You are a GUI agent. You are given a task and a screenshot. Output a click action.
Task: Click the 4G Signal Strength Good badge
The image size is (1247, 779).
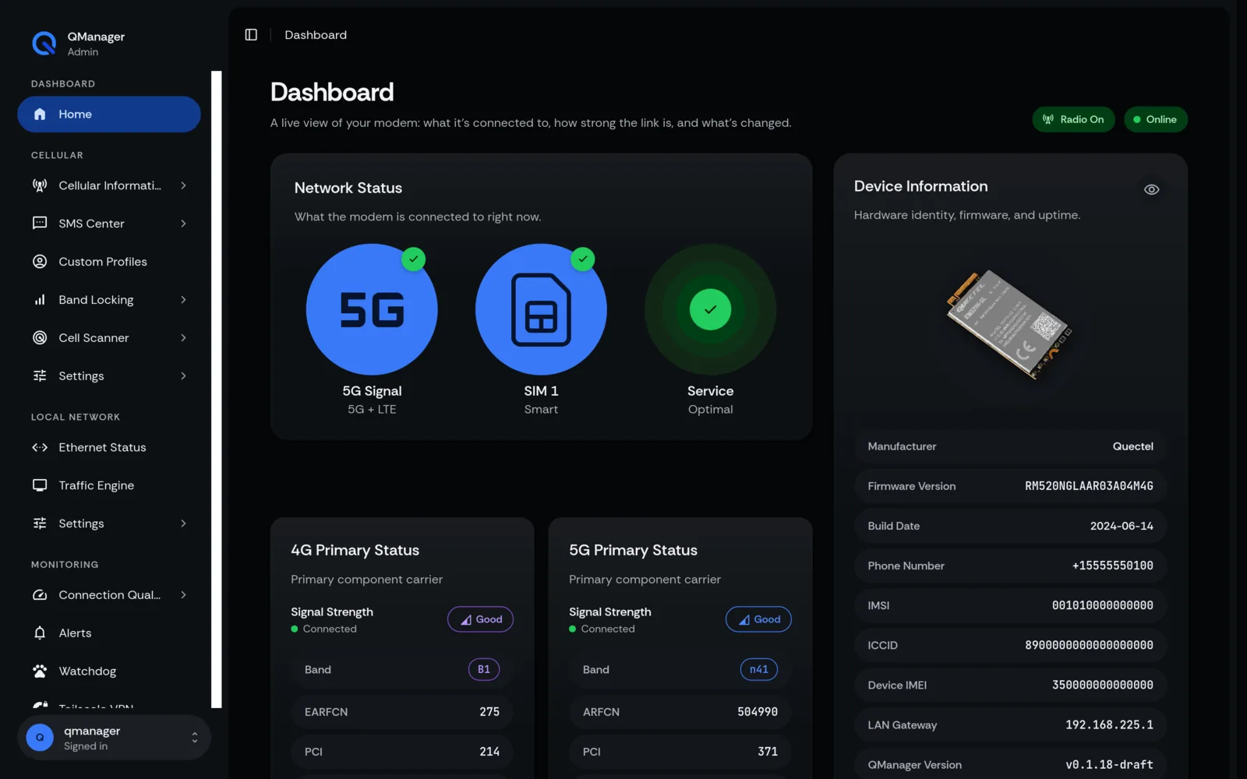pyautogui.click(x=480, y=619)
